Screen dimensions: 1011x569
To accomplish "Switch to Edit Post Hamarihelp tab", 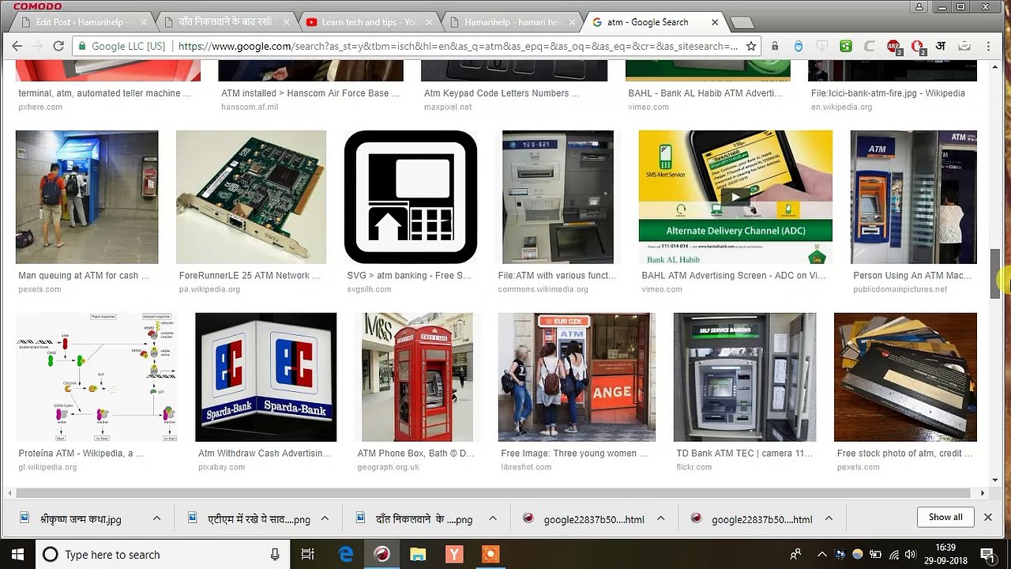I will (x=82, y=22).
